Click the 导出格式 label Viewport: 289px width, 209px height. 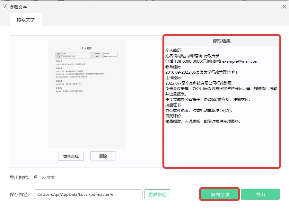tap(20, 177)
